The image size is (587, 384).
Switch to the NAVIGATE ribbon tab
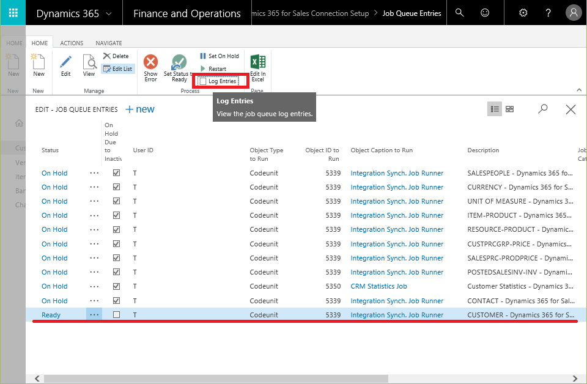click(x=109, y=43)
